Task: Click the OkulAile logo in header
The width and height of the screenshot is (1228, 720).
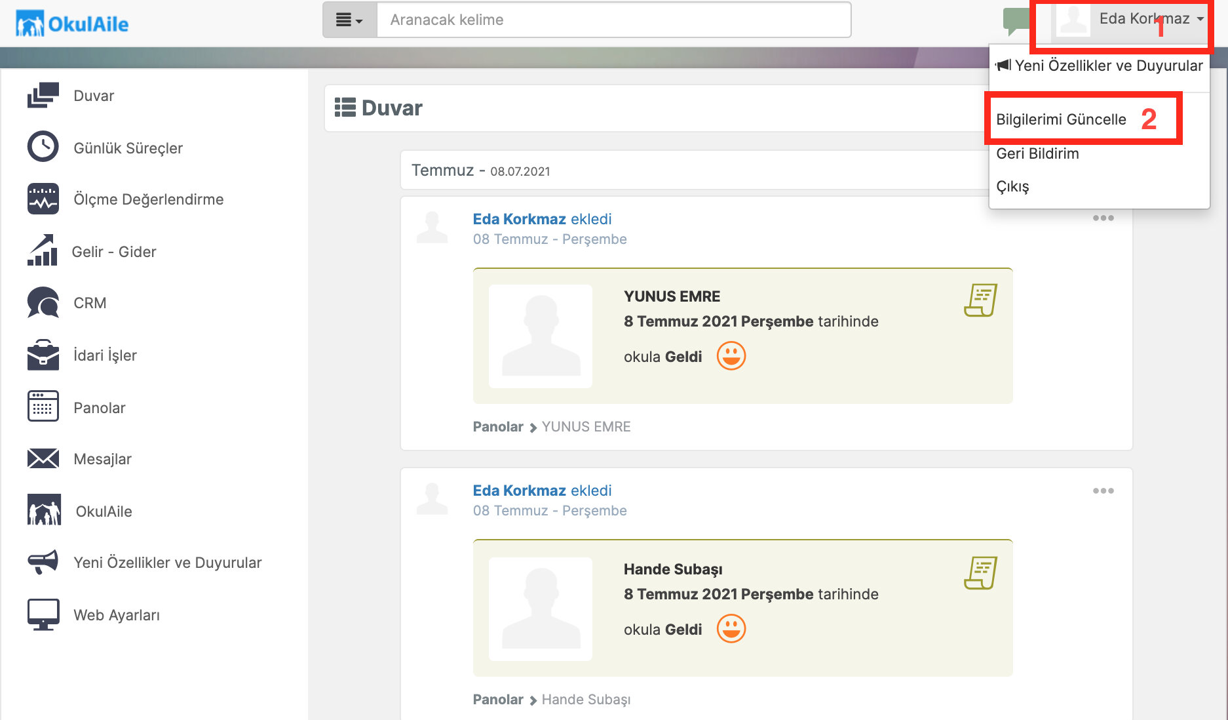Action: click(x=72, y=24)
